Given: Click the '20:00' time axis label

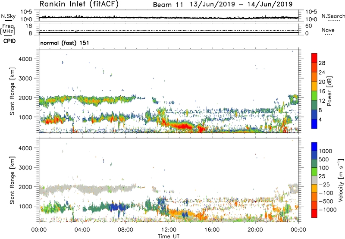Looking at the screenshot, I should [x=255, y=230].
